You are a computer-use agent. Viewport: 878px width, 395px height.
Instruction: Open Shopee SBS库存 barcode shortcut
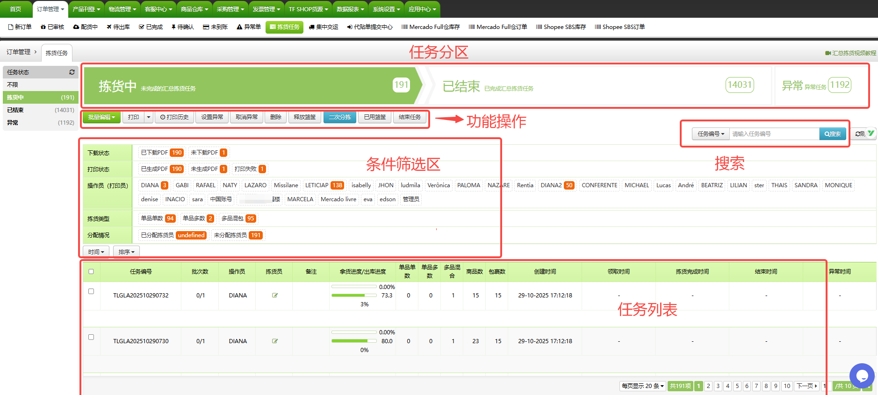click(561, 27)
